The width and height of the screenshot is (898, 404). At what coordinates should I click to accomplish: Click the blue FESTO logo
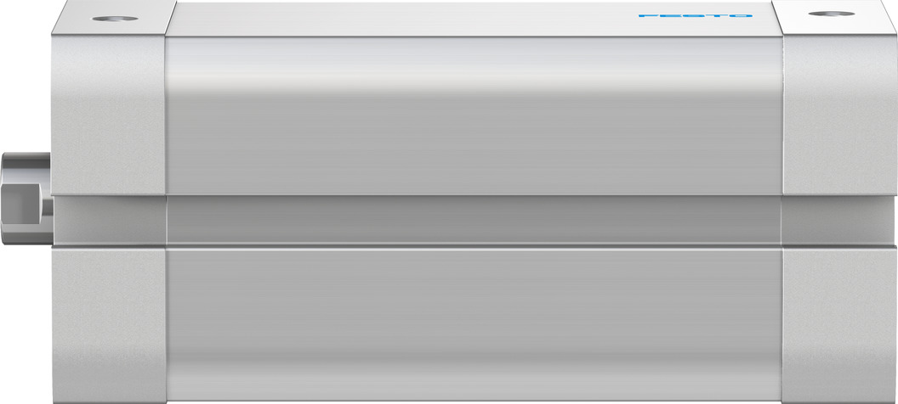[696, 15]
